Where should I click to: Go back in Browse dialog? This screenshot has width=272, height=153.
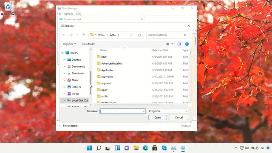64,35
